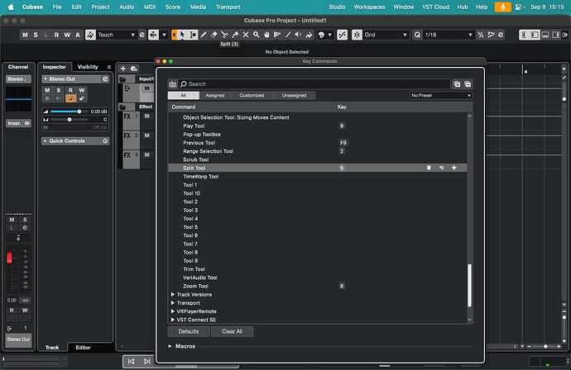Screen dimensions: 571x370
Task: Click the collapse-all icon at search row end
Action: pyautogui.click(x=468, y=84)
